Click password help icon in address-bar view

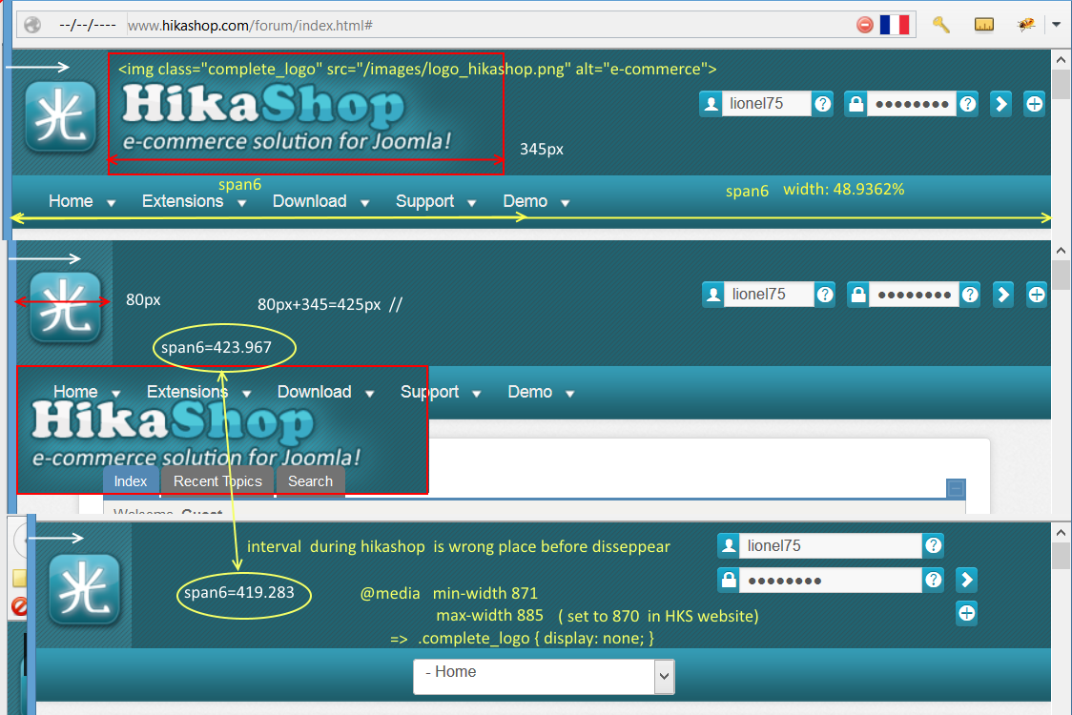tap(968, 104)
